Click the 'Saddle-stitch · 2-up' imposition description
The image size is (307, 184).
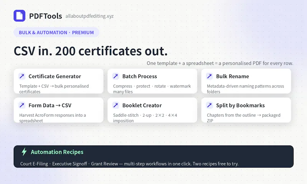coord(145,118)
